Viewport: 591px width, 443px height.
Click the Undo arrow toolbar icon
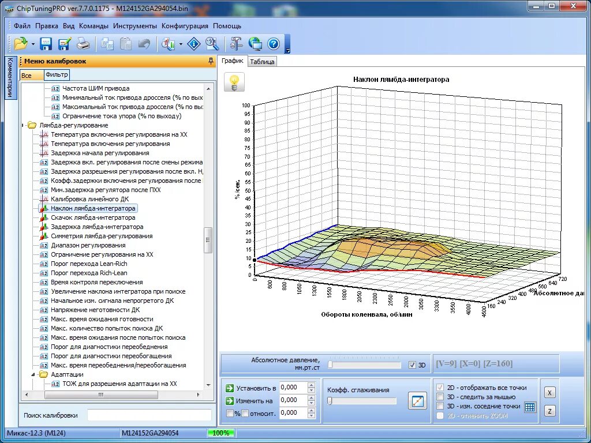coord(144,44)
